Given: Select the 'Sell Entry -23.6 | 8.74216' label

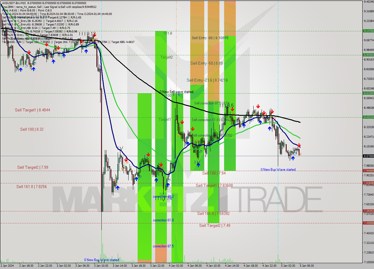Looking at the screenshot, I should (x=207, y=80).
